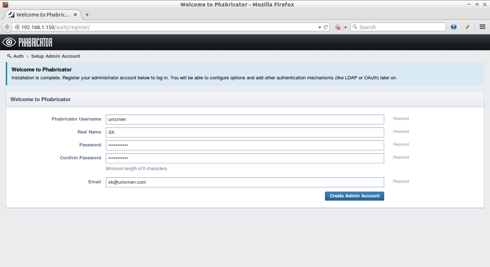Open a new tab with plus button

pyautogui.click(x=87, y=15)
